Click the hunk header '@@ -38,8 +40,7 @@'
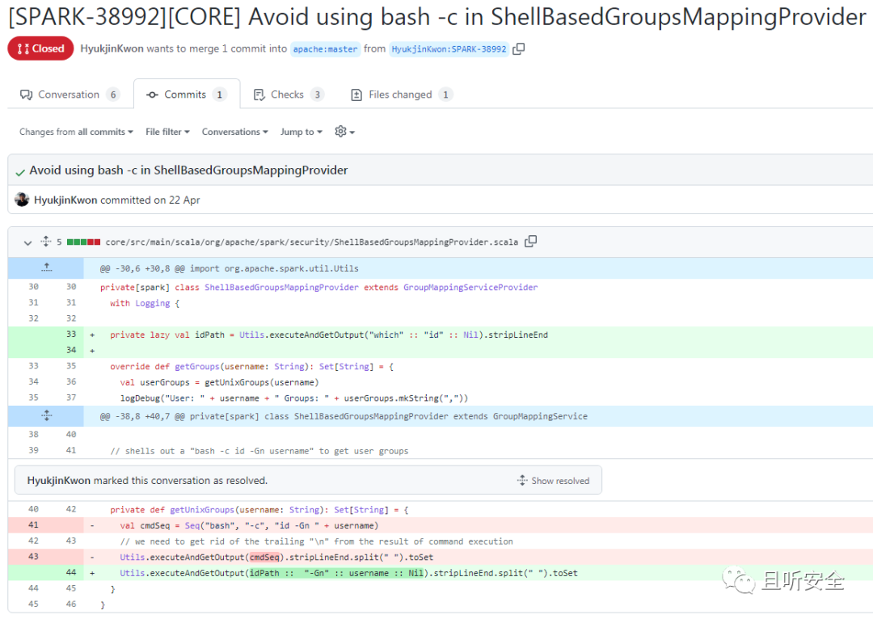Screen dimensions: 873x619 pyautogui.click(x=344, y=416)
